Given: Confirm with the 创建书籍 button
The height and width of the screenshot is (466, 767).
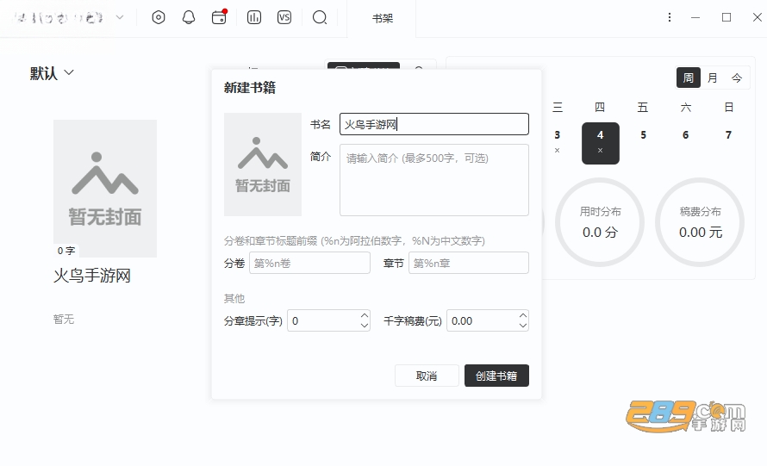Looking at the screenshot, I should click(496, 376).
